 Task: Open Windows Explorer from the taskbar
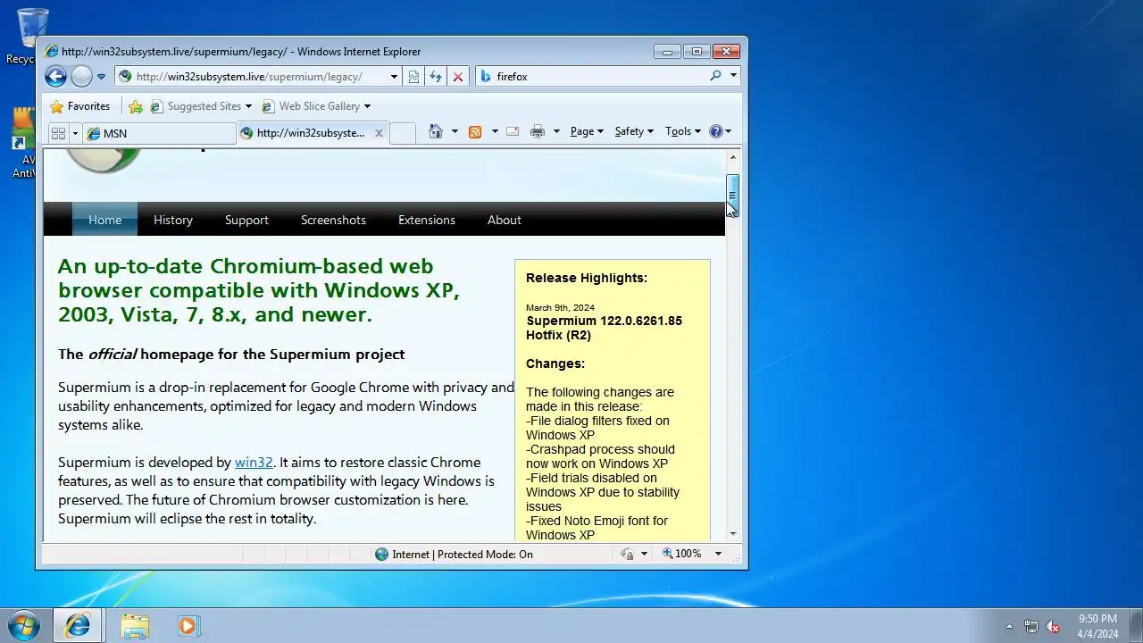pos(135,626)
